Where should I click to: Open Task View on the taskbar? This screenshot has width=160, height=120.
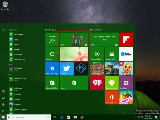pyautogui.click(x=55, y=117)
